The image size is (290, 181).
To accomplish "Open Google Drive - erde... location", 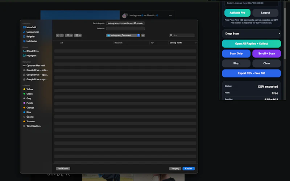I will click(x=35, y=70).
